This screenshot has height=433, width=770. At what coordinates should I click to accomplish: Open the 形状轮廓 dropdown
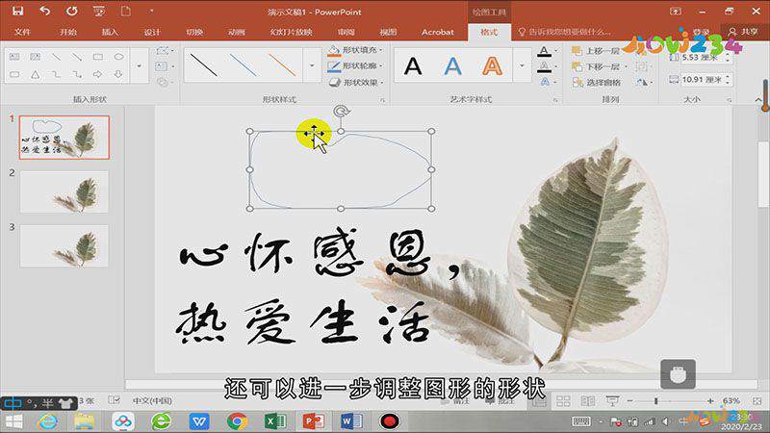(x=355, y=65)
